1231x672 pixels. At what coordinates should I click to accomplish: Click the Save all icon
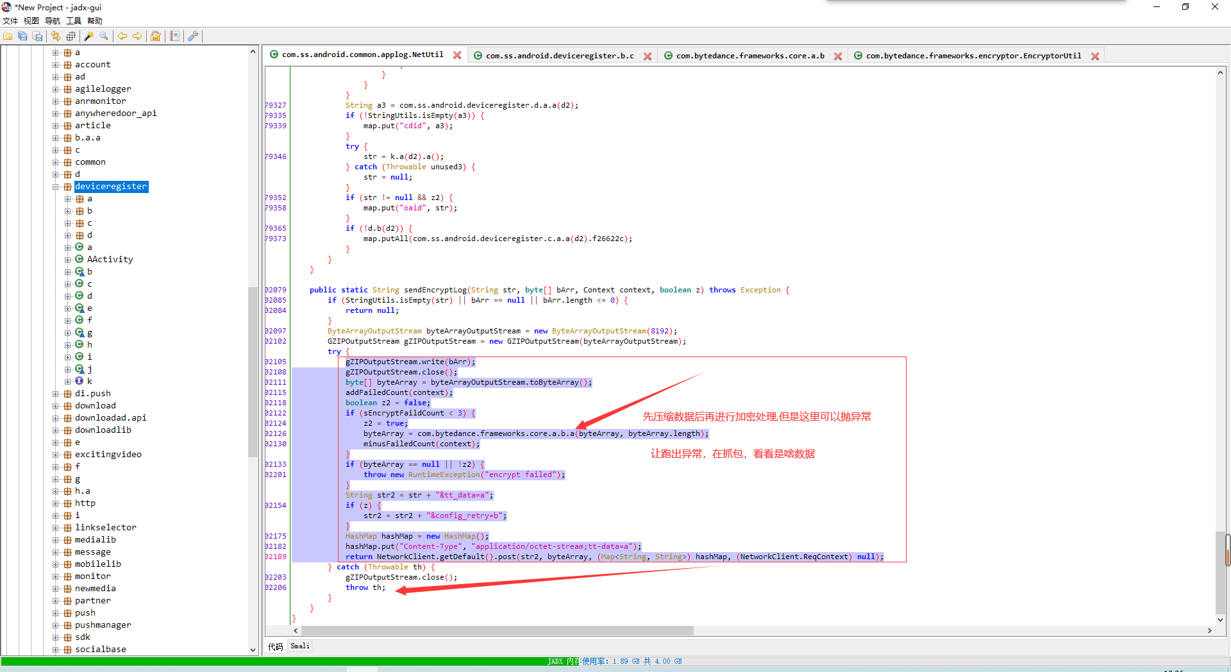(x=22, y=36)
